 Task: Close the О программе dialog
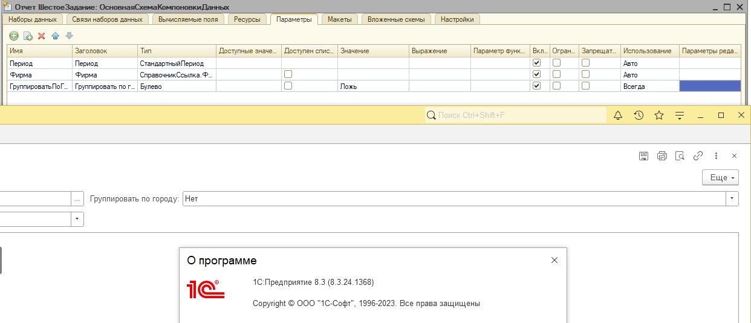[x=554, y=260]
